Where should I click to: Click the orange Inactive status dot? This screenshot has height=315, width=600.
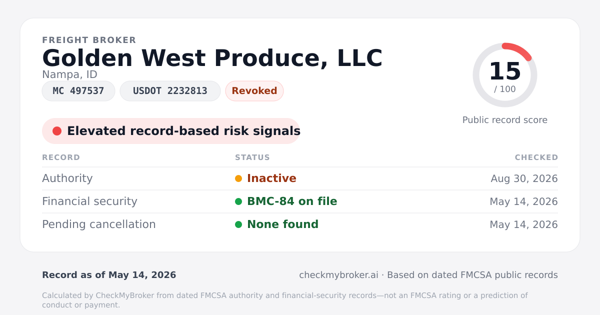pos(238,178)
